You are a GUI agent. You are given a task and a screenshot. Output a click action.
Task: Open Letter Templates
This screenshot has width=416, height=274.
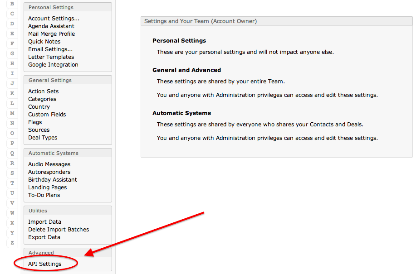pos(51,57)
